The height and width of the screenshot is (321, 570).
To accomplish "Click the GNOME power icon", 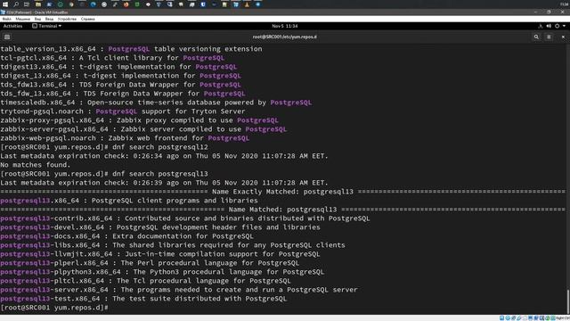I will 557,26.
